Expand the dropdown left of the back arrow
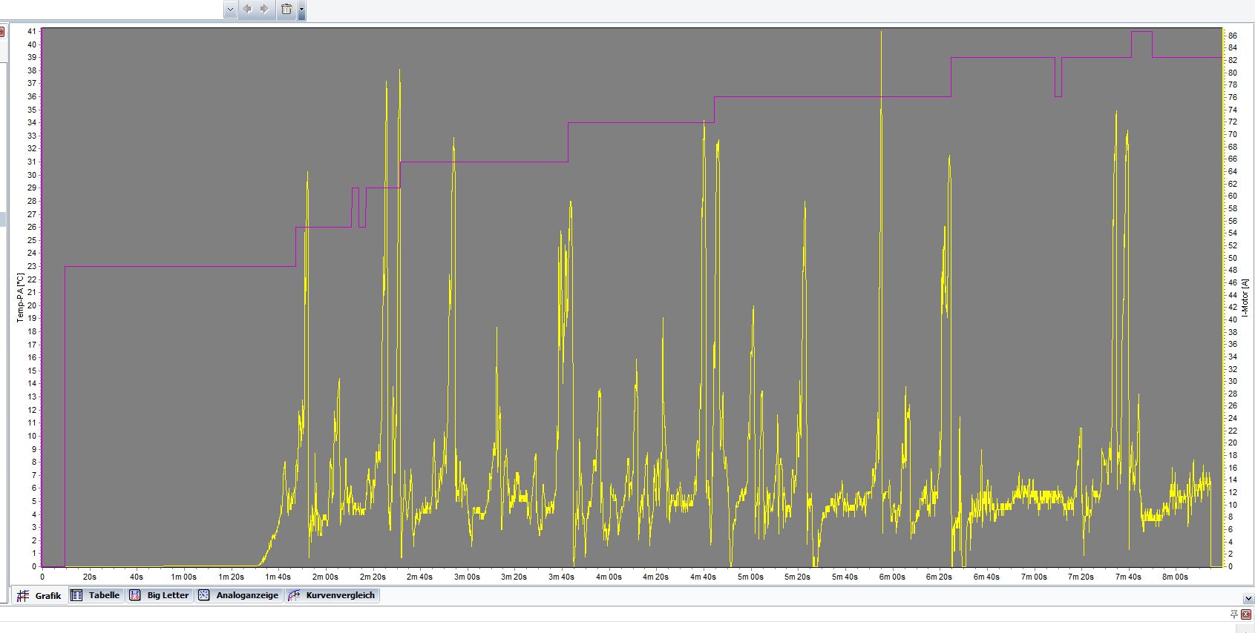Image resolution: width=1255 pixels, height=633 pixels. pyautogui.click(x=230, y=10)
